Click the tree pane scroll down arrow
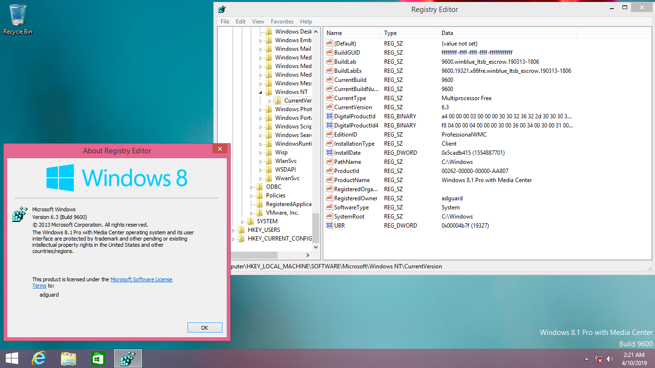 pos(316,247)
